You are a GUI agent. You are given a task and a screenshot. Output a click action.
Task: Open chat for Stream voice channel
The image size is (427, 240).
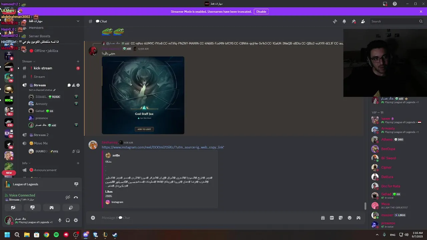click(69, 85)
